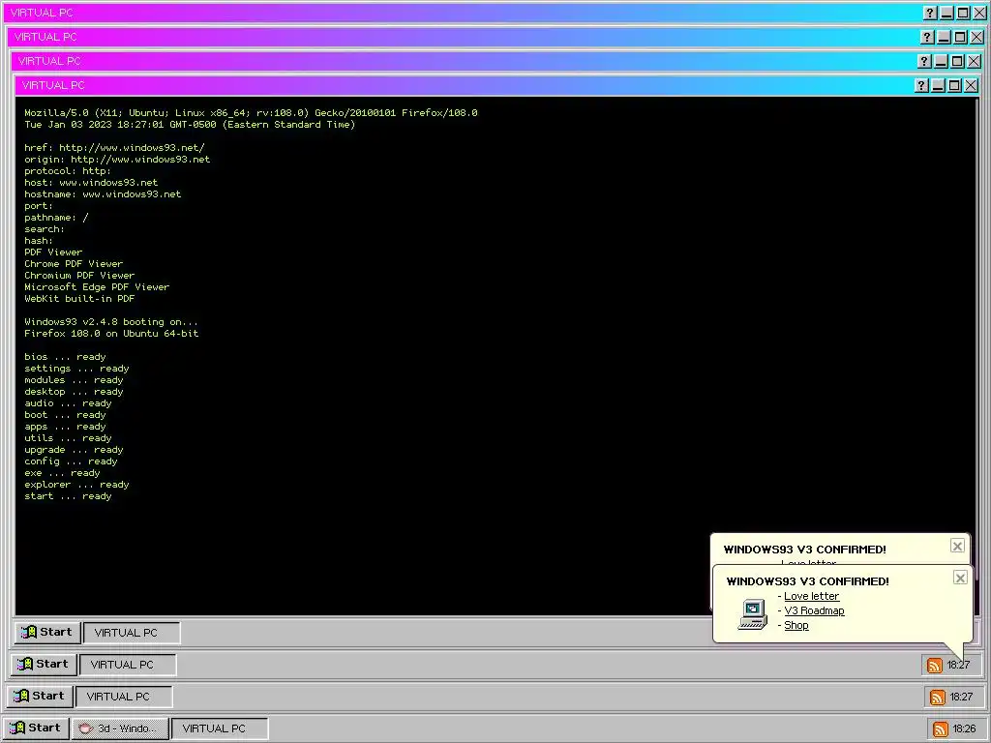This screenshot has height=743, width=991.
Task: Click the 'upgrade ... ready' line
Action: [74, 450]
